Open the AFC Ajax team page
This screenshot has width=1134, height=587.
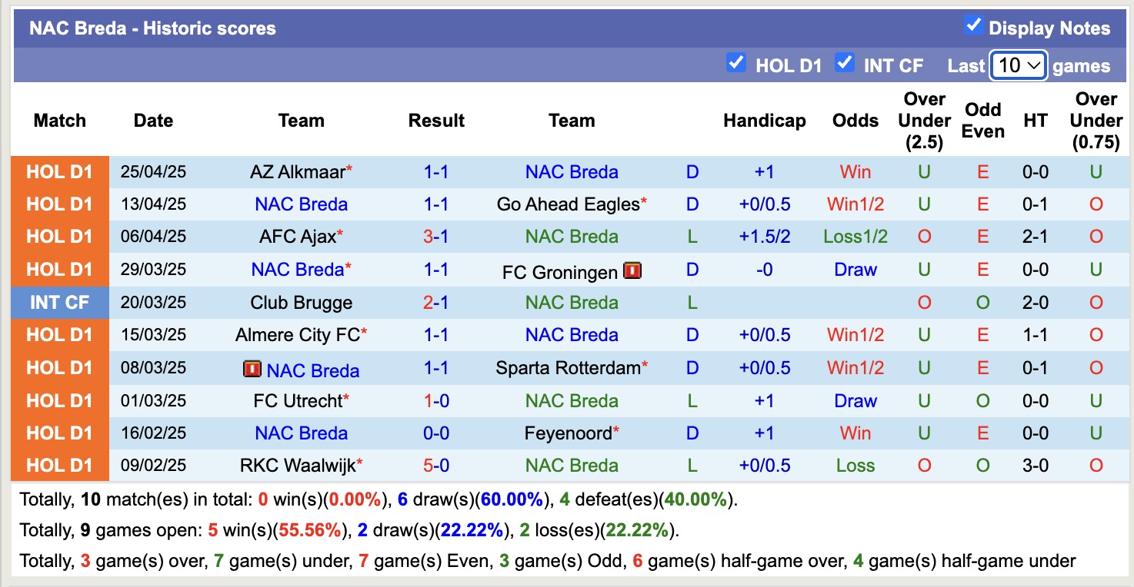pyautogui.click(x=296, y=237)
